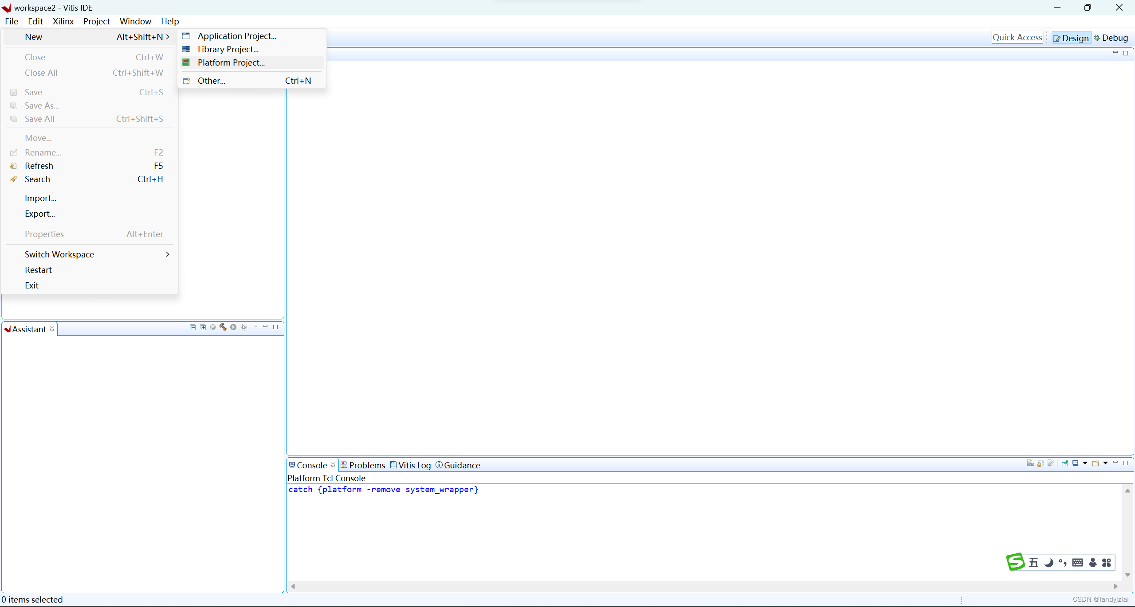Screen dimensions: 1135x607
Task: Switch to the Vitis Log tab
Action: pyautogui.click(x=414, y=465)
